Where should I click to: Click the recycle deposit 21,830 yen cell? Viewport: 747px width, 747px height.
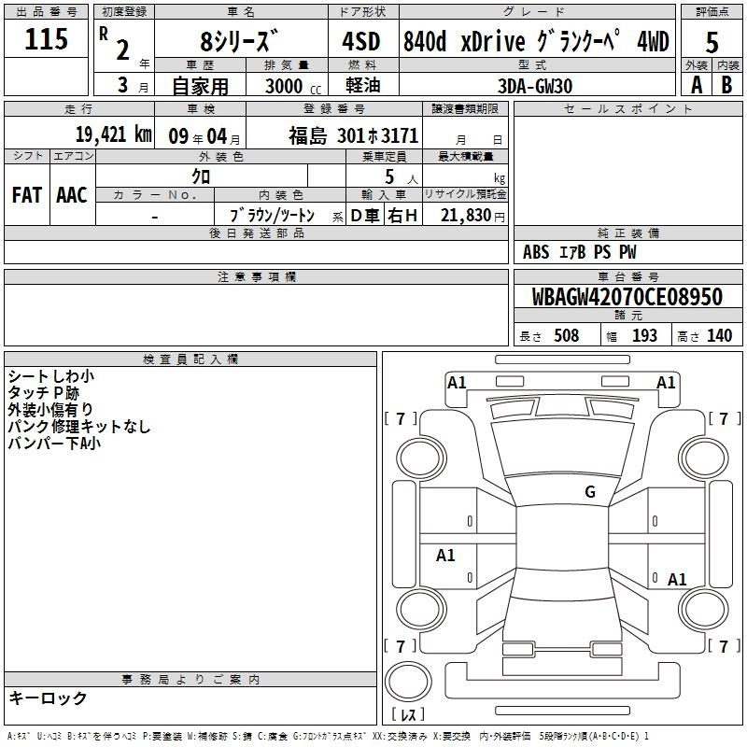[465, 215]
